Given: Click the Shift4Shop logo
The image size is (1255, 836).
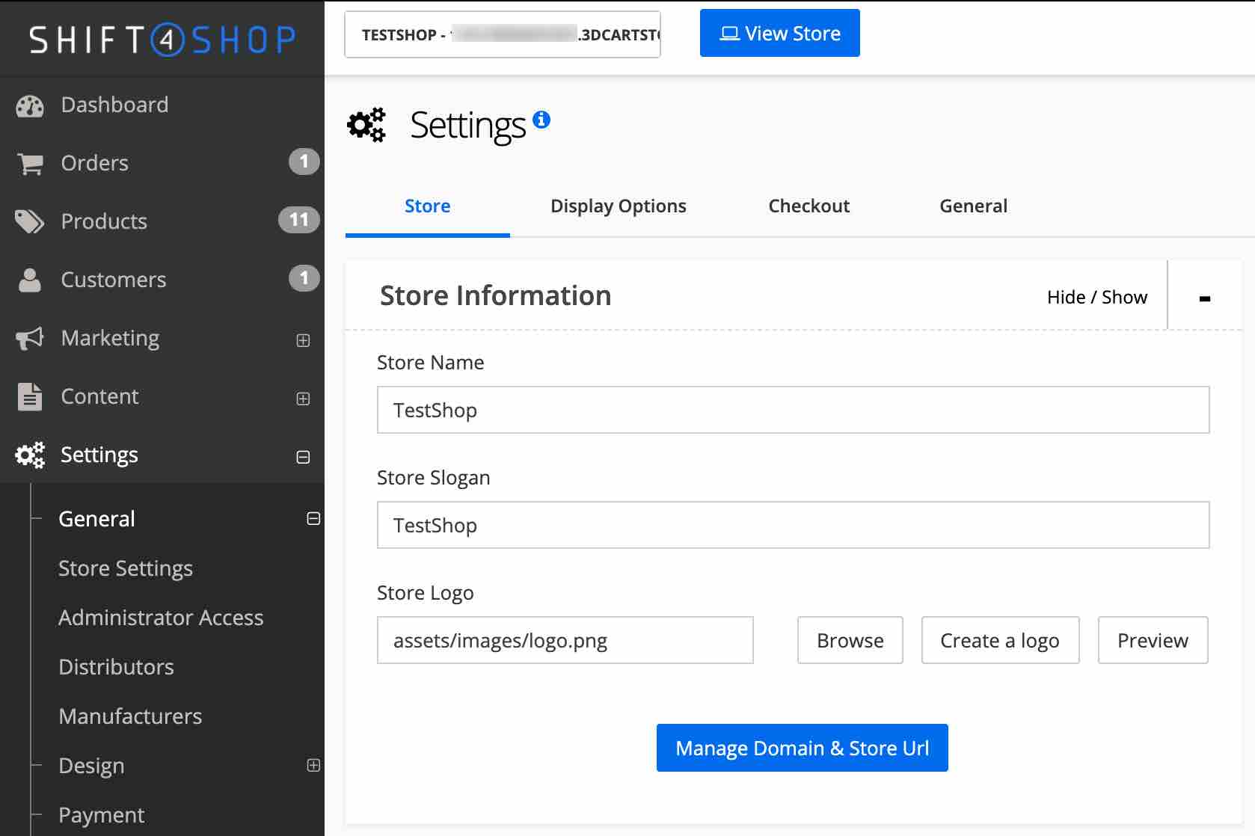Looking at the screenshot, I should coord(161,37).
